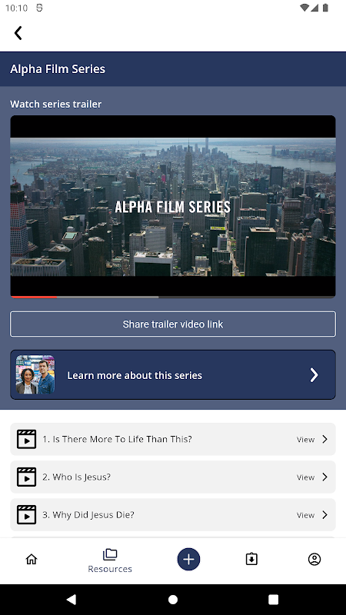The image size is (346, 615).
Task: Open chevron for Who Is Jesus?
Action: click(324, 477)
